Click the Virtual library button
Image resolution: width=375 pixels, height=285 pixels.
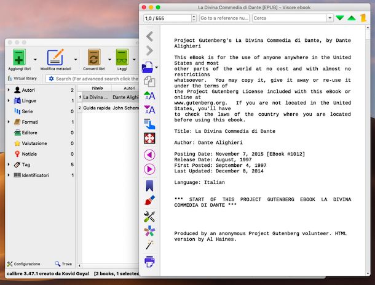click(23, 78)
